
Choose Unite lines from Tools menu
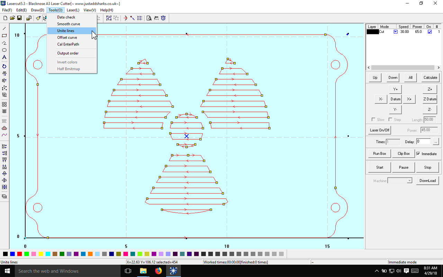coord(66,31)
